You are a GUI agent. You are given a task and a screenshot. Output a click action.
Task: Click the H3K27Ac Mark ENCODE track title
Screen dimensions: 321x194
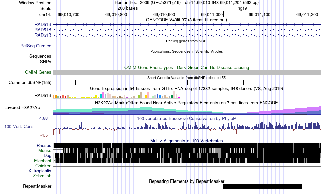pyautogui.click(x=187, y=103)
